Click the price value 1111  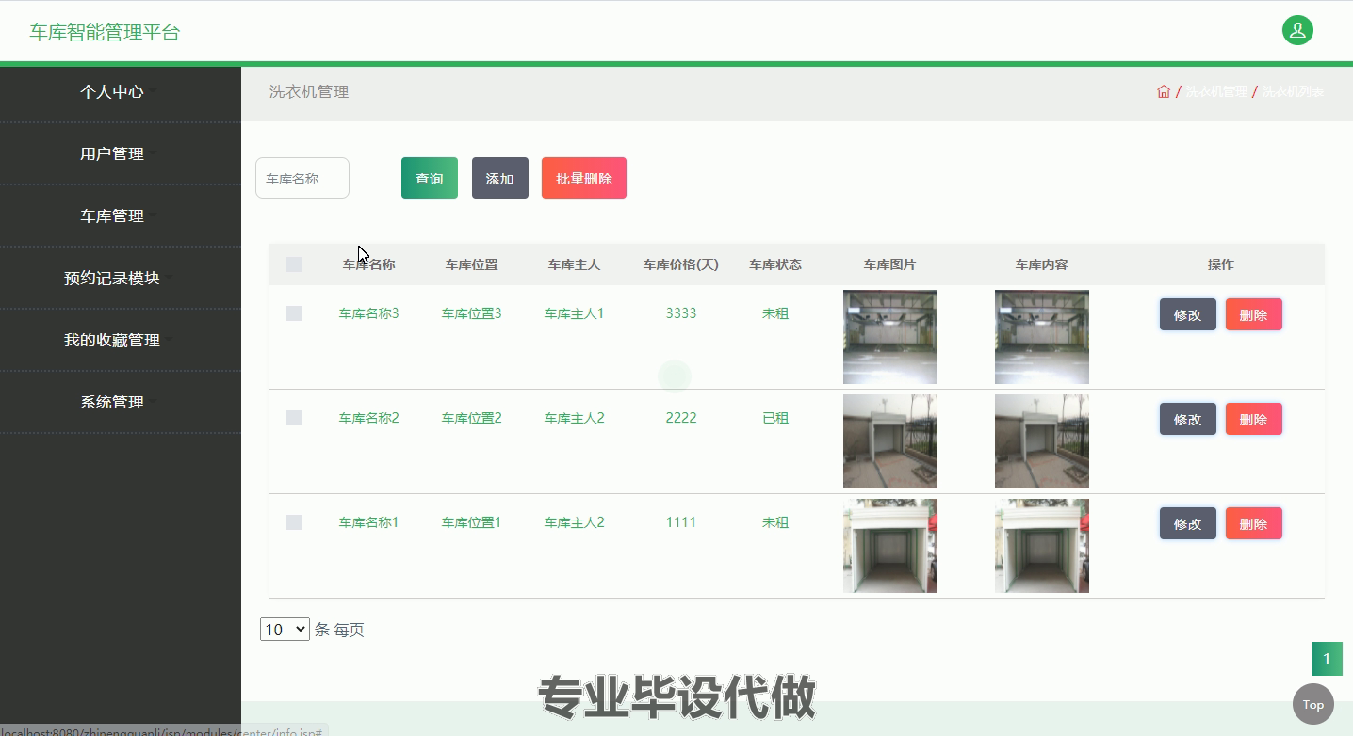click(x=681, y=522)
